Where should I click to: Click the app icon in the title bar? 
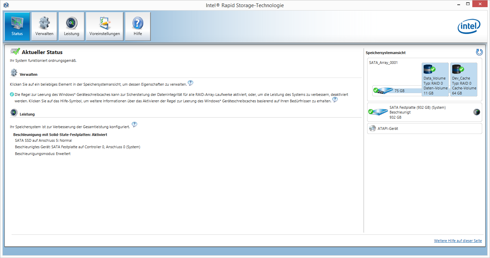tap(6, 5)
